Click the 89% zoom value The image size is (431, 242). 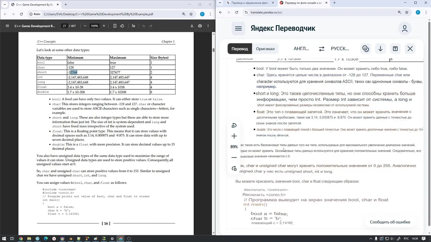click(x=234, y=147)
